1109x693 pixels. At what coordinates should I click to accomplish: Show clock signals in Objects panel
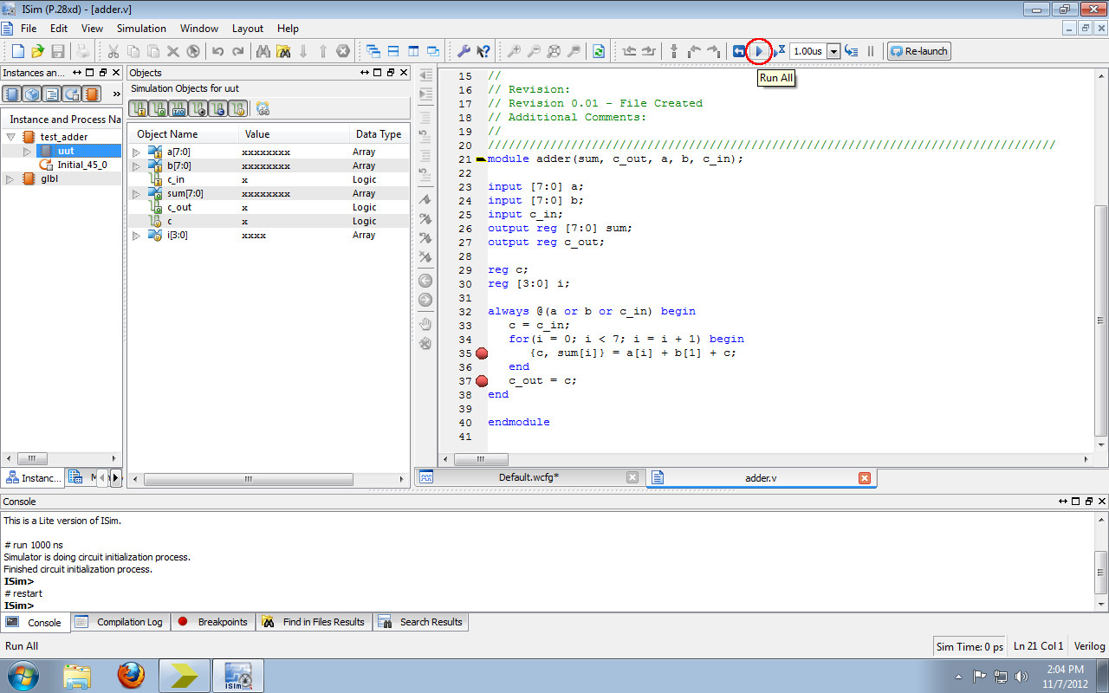click(x=217, y=108)
